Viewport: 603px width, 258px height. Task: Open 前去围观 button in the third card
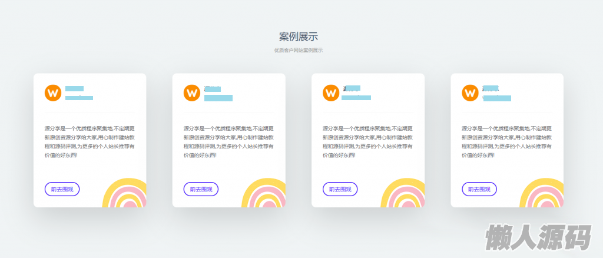coord(340,189)
